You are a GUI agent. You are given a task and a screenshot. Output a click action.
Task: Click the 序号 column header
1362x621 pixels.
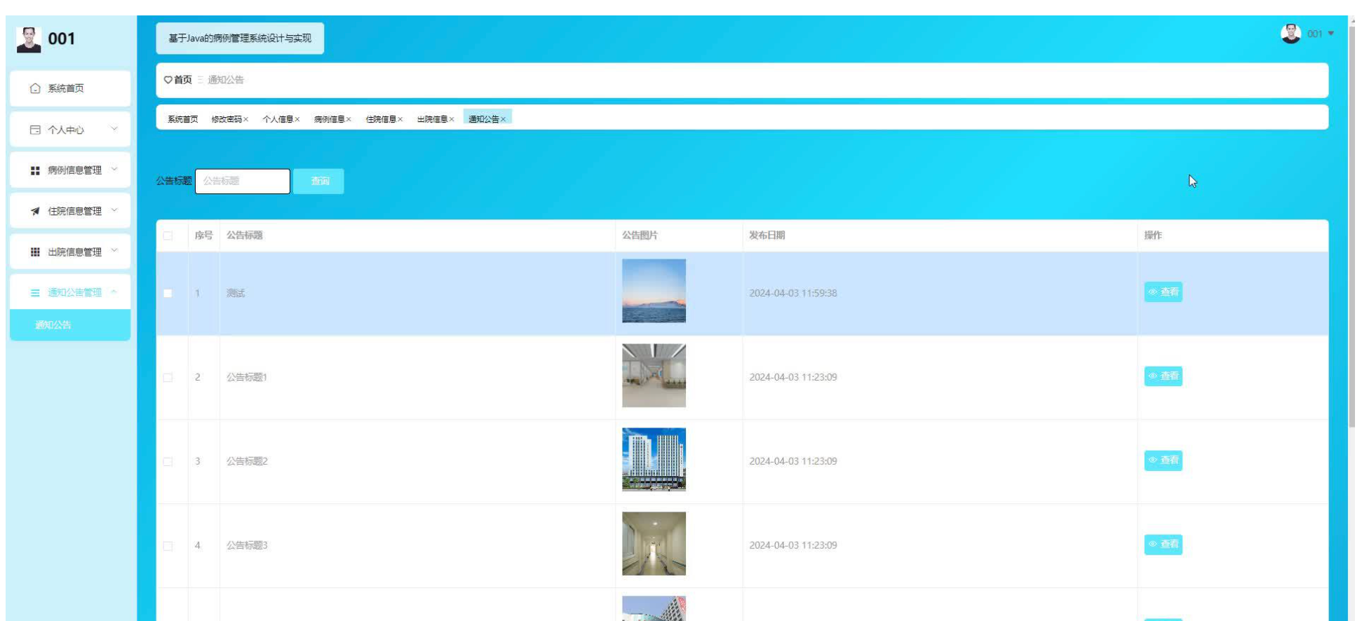pos(203,236)
